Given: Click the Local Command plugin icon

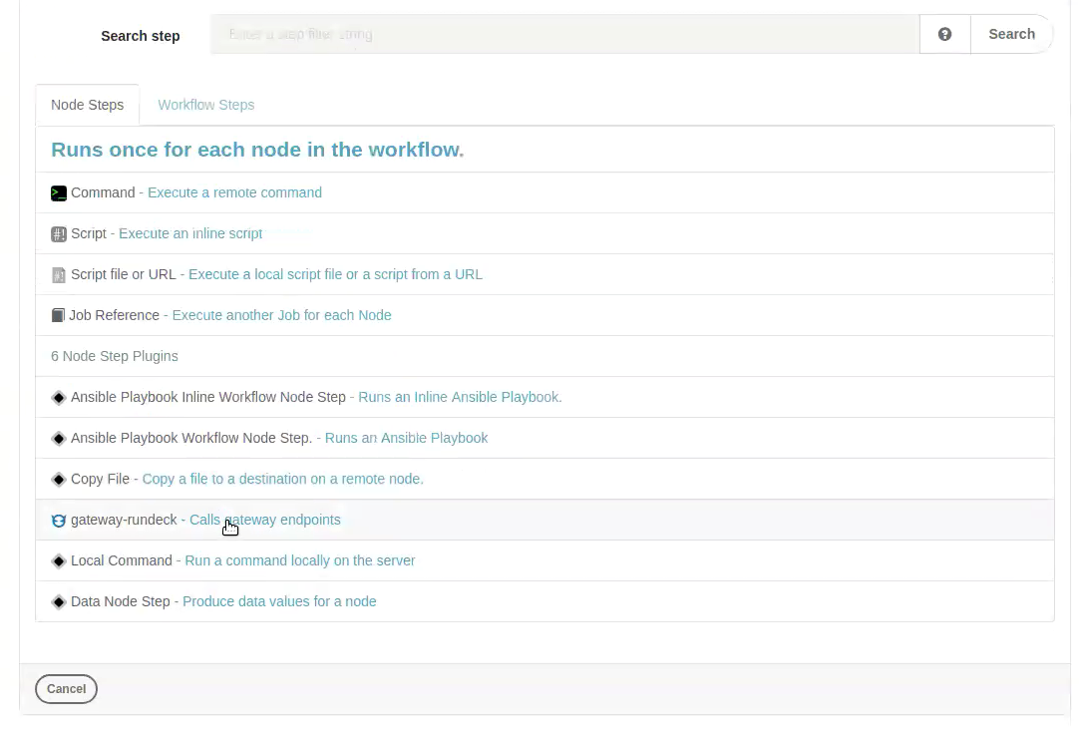Looking at the screenshot, I should tap(59, 560).
